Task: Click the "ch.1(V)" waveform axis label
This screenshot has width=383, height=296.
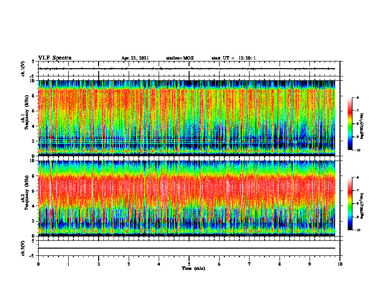Action: click(x=23, y=69)
